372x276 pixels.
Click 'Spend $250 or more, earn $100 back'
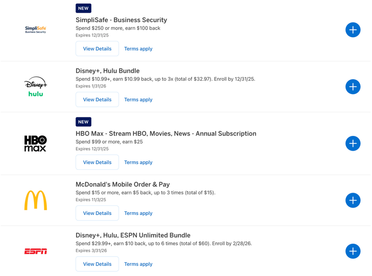point(118,28)
